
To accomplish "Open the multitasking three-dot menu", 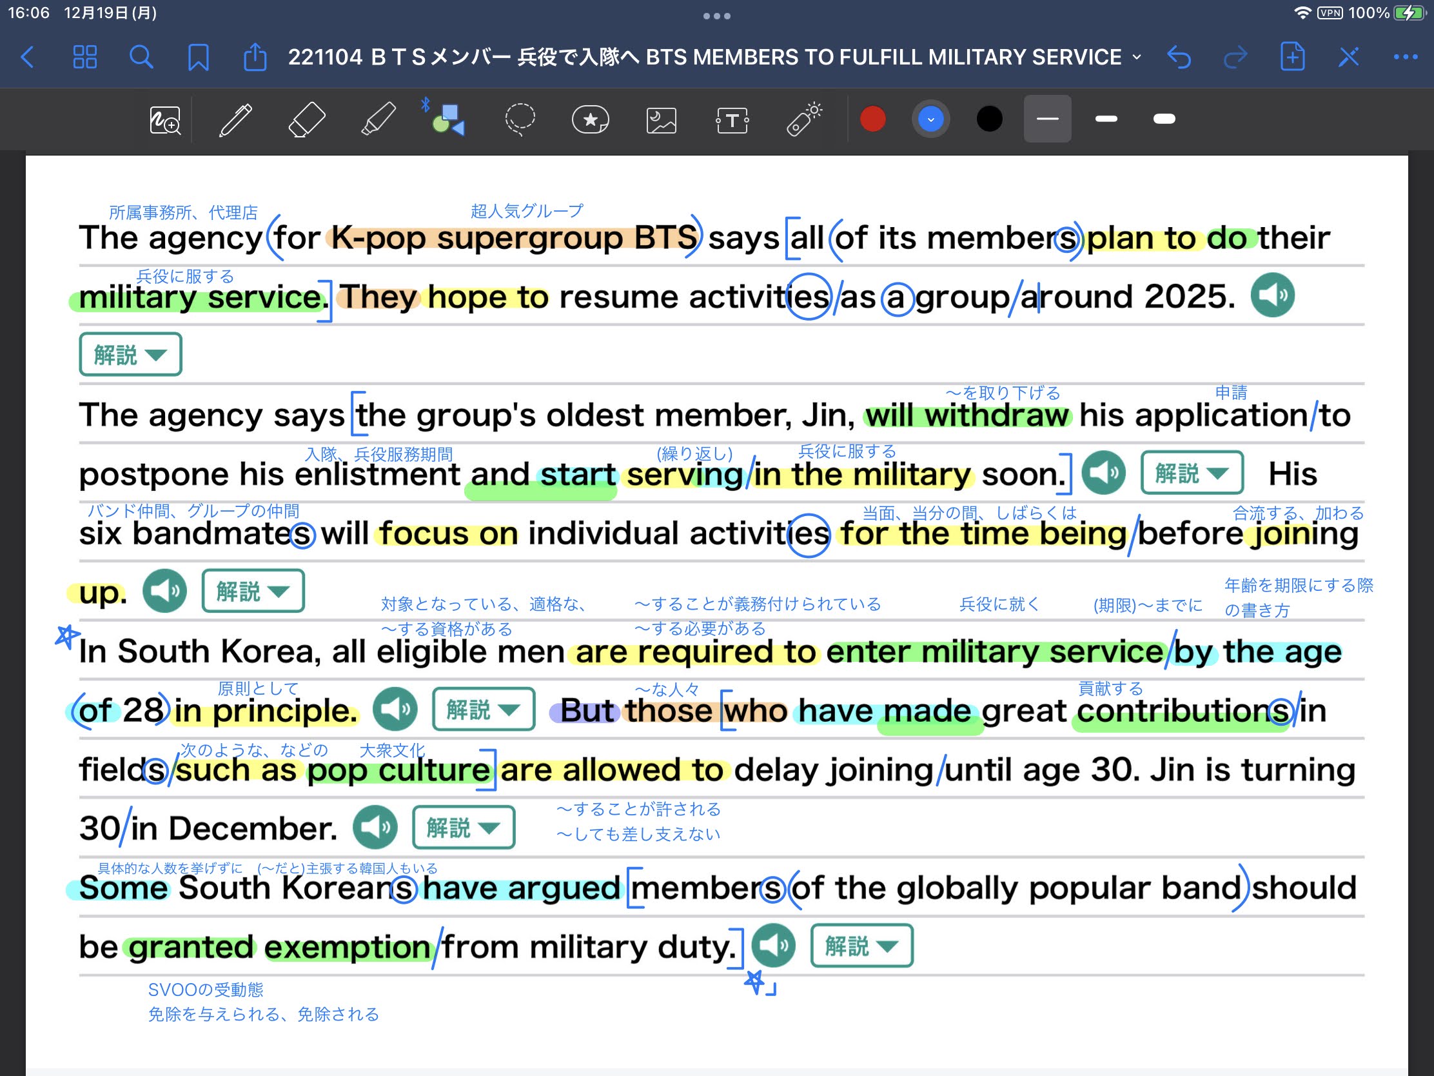I will 717,16.
